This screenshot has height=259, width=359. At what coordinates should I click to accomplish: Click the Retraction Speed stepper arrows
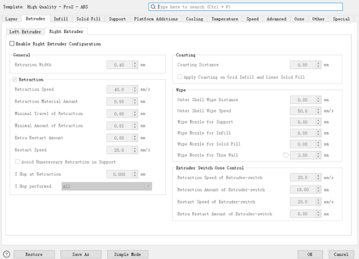coord(135,89)
